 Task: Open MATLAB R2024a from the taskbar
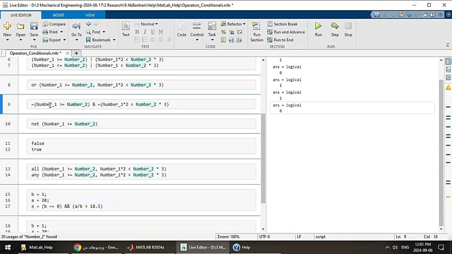coord(146,247)
